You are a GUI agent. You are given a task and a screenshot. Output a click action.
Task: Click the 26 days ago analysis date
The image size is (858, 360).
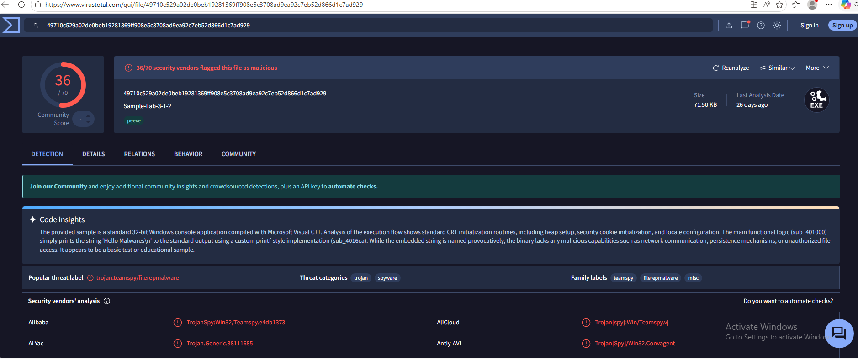752,105
